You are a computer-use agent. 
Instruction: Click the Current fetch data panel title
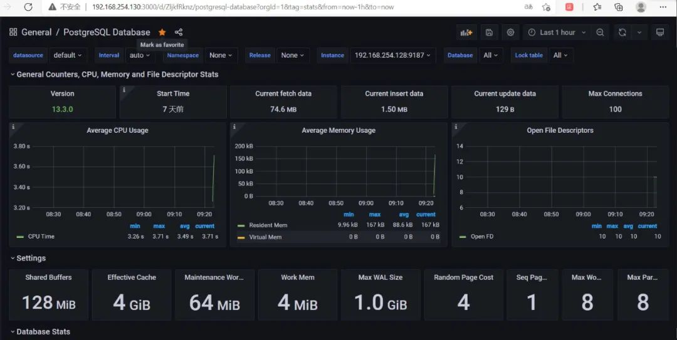click(x=283, y=94)
